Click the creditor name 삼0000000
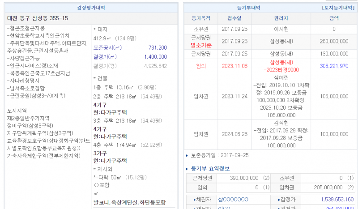The image size is (358, 209). (x=233, y=199)
